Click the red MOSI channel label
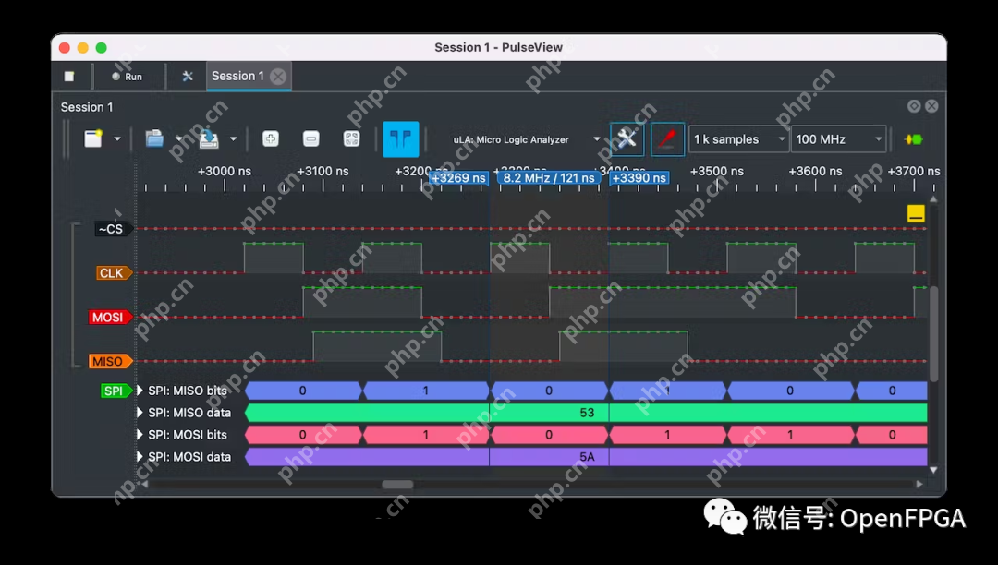Image resolution: width=998 pixels, height=565 pixels. (x=108, y=317)
